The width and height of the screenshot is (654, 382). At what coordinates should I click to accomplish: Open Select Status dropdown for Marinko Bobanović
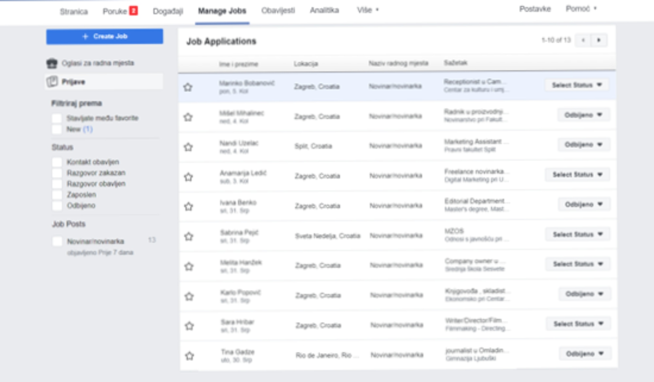(x=577, y=85)
